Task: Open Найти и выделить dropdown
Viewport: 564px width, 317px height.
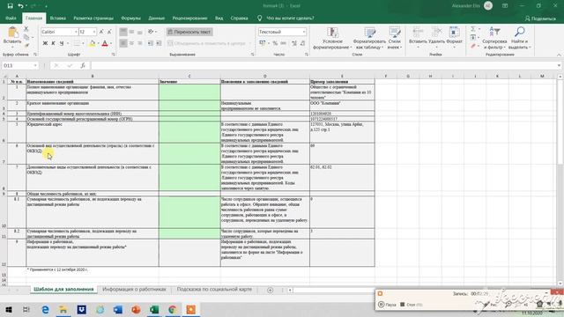Action: point(519,38)
